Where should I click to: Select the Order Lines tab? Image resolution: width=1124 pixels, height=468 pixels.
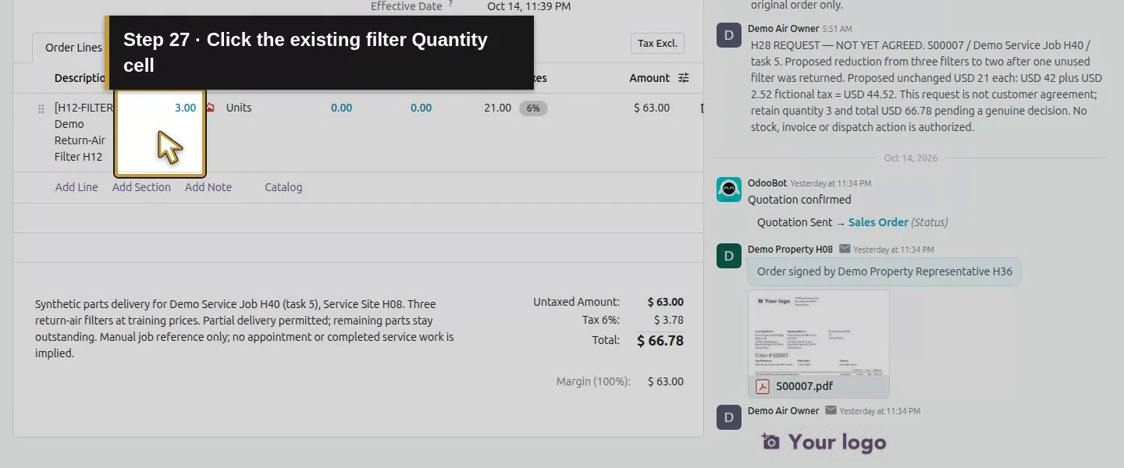[73, 48]
